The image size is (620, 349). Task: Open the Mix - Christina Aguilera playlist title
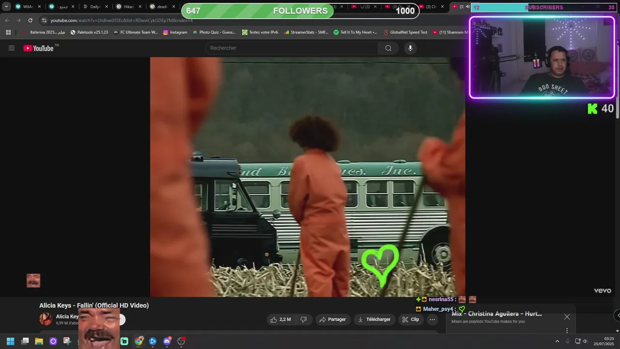(496, 314)
